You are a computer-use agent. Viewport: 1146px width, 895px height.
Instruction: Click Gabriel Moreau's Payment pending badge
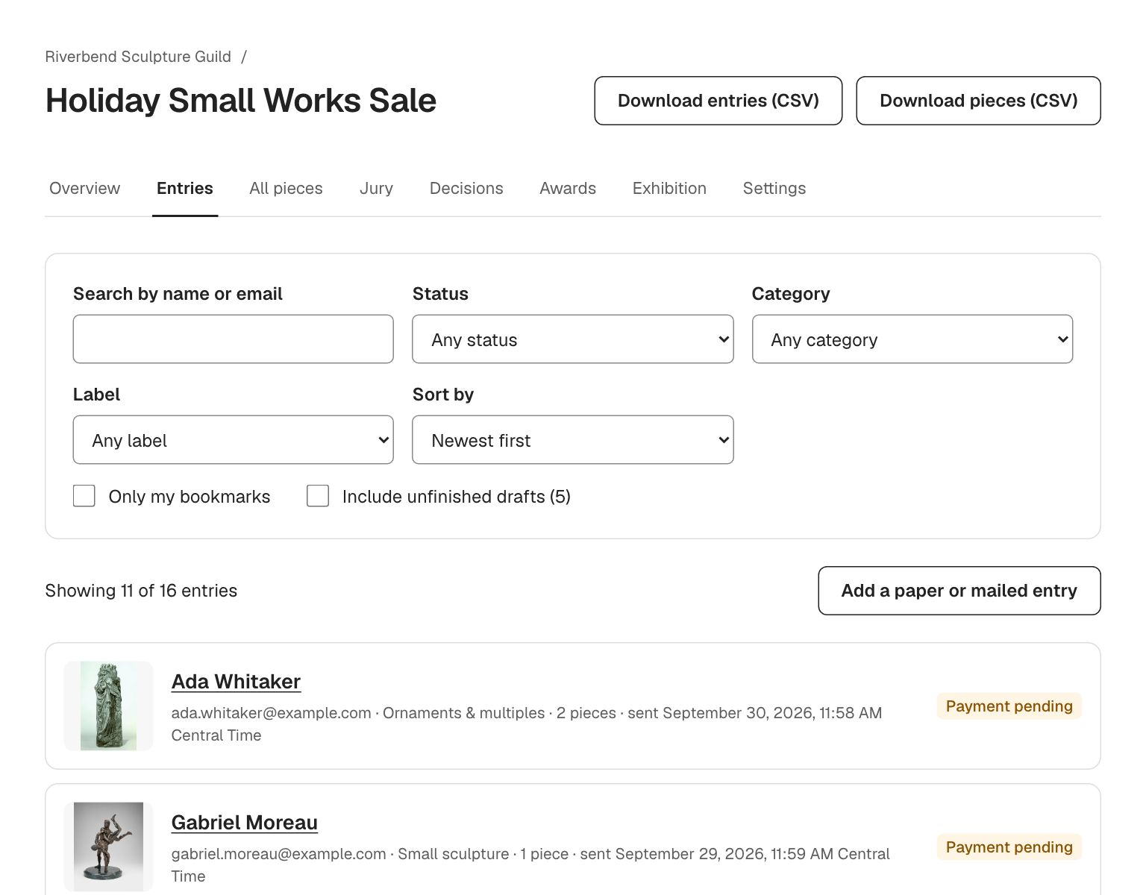[x=1009, y=847]
